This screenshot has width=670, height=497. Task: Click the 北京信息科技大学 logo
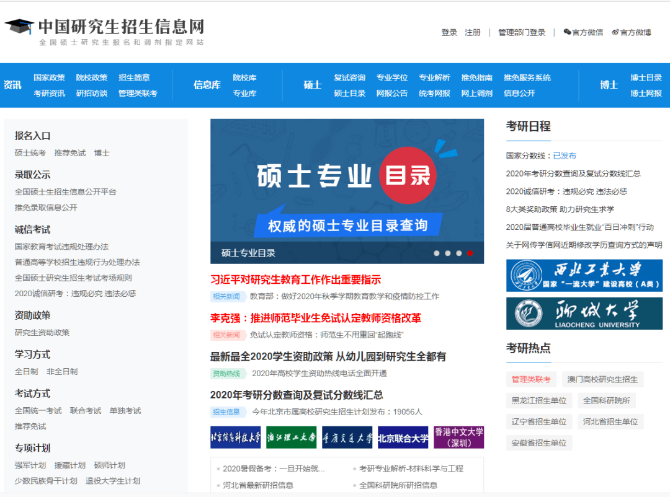pos(236,437)
